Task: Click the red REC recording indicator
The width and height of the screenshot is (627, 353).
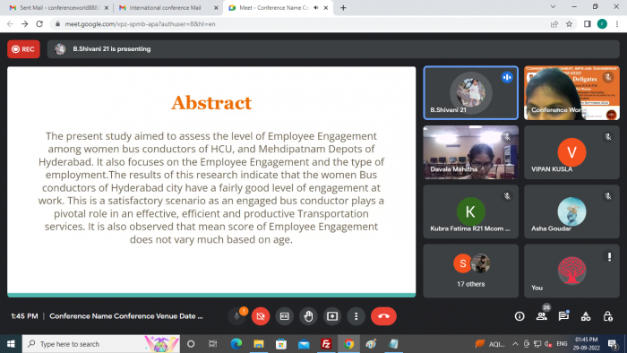Action: (x=23, y=49)
